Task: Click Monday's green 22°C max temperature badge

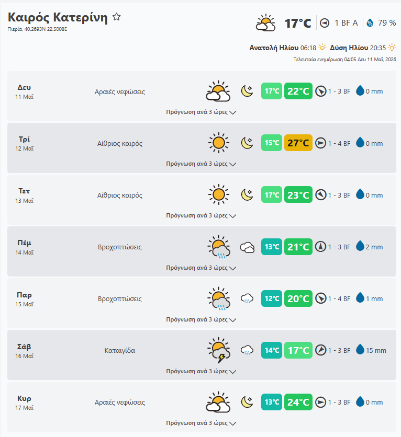Action: 298,91
